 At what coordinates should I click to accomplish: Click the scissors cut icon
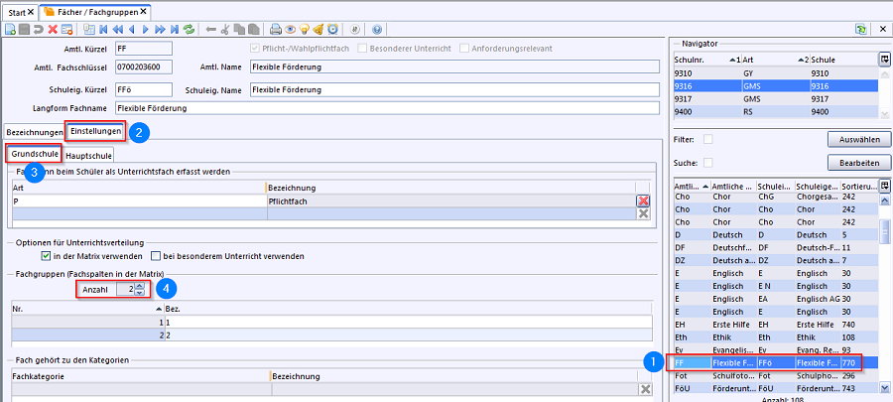click(225, 29)
